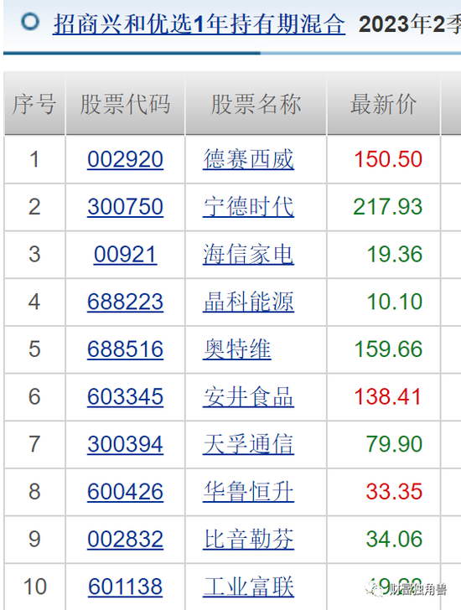The height and width of the screenshot is (610, 461).
Task: Select row number 10 cell
Action: coord(34,587)
